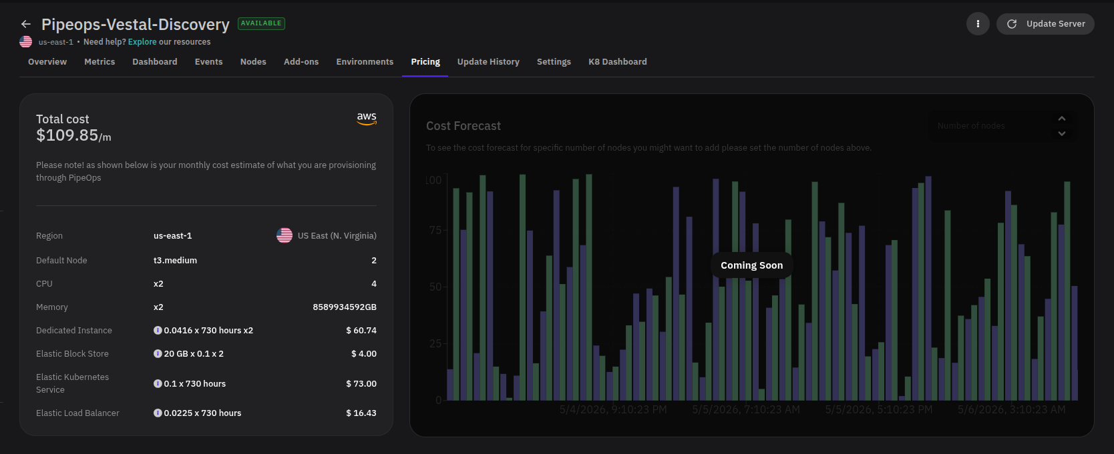Open the Explore resources link

tap(142, 41)
